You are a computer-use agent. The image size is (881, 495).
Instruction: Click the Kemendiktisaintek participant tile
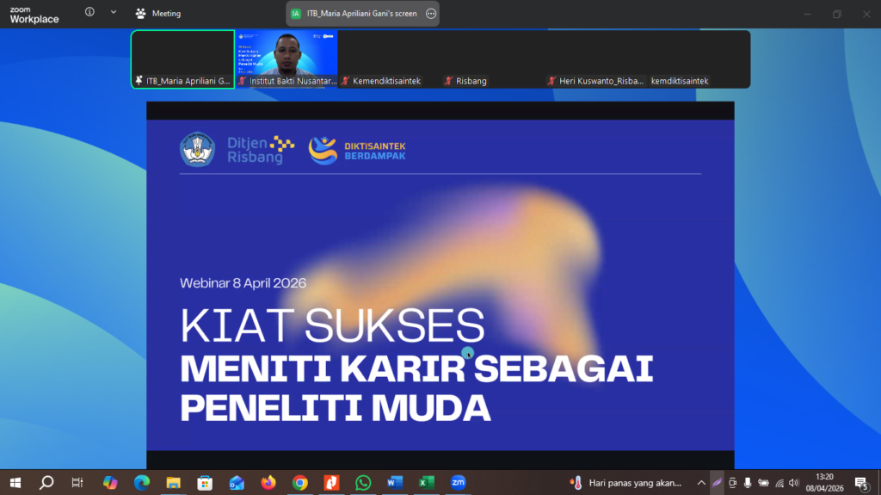click(388, 59)
